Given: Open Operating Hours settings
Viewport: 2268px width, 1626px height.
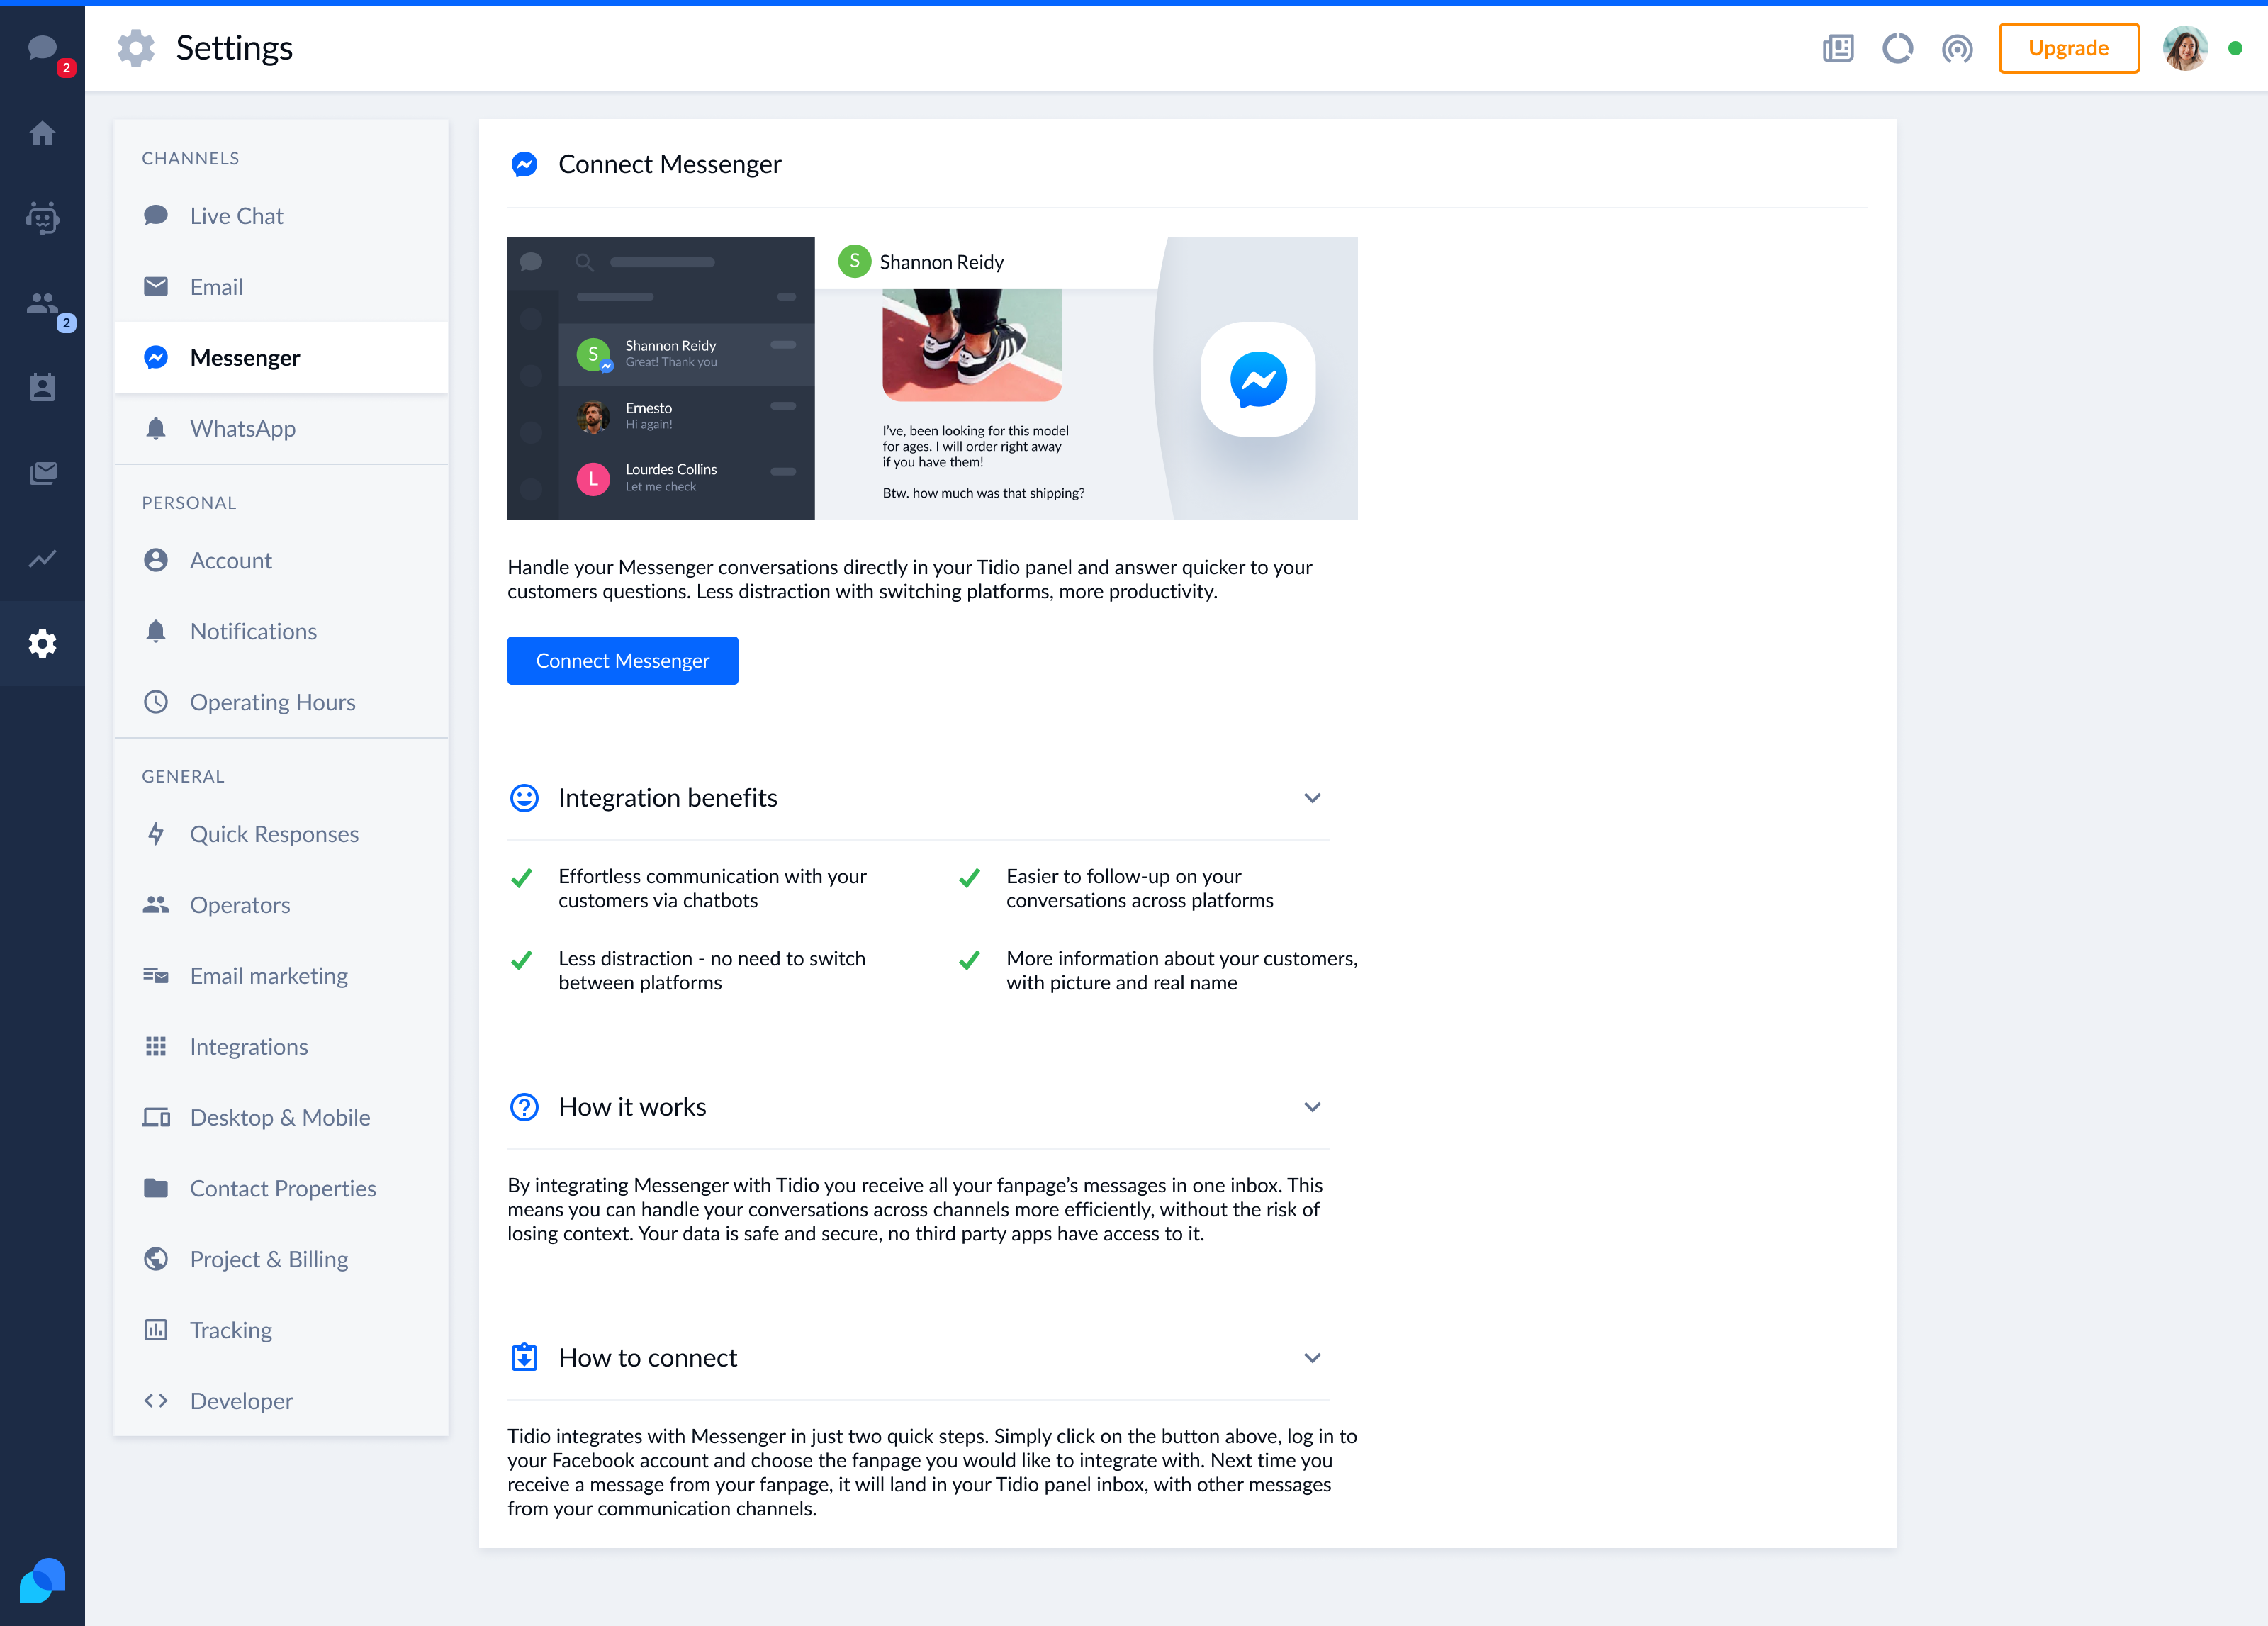Looking at the screenshot, I should [x=281, y=702].
